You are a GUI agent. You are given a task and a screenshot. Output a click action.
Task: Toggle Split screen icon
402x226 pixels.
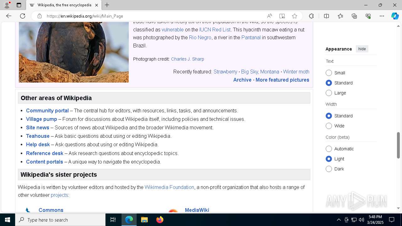point(326,16)
